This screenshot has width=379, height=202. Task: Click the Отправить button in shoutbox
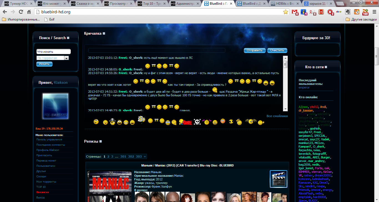pos(254,50)
